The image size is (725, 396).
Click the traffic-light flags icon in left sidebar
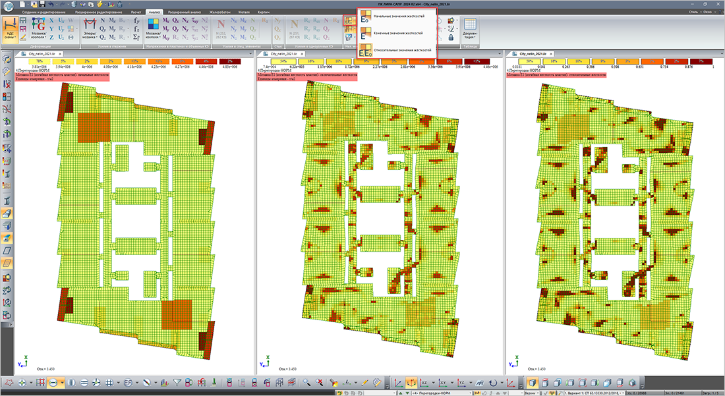coord(7,97)
